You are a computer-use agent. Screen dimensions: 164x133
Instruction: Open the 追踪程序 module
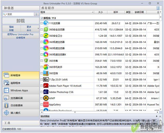point(21,83)
